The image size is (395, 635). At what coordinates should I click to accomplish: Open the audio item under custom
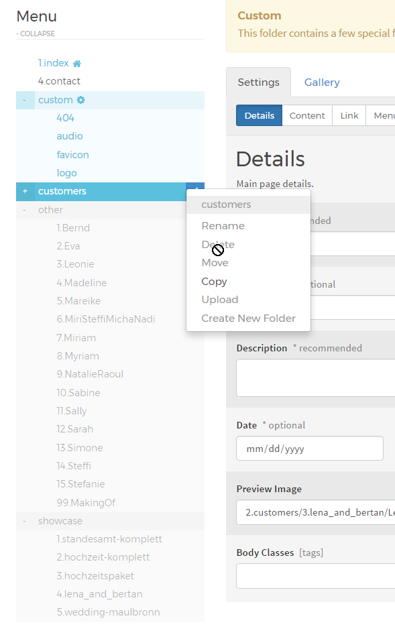(x=70, y=136)
